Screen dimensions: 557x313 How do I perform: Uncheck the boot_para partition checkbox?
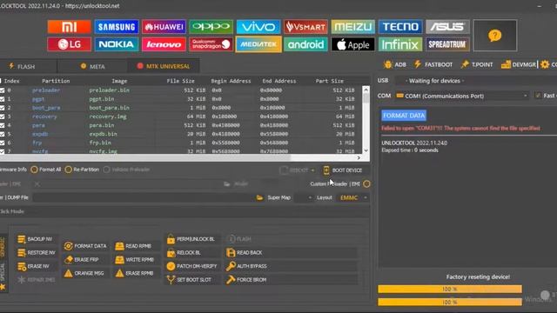tap(3, 108)
